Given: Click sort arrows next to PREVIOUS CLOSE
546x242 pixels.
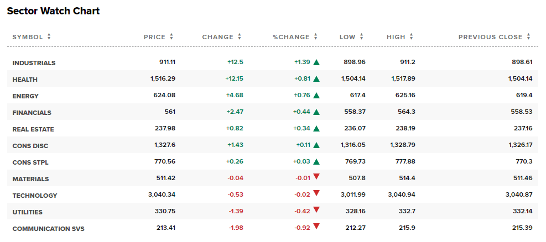Looking at the screenshot, I should (529, 37).
